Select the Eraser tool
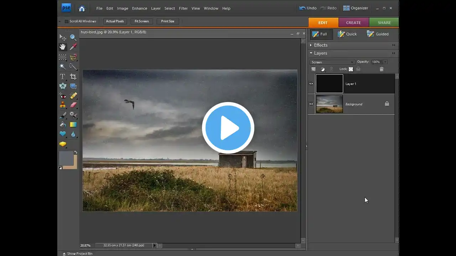The width and height of the screenshot is (456, 256). coord(73,105)
